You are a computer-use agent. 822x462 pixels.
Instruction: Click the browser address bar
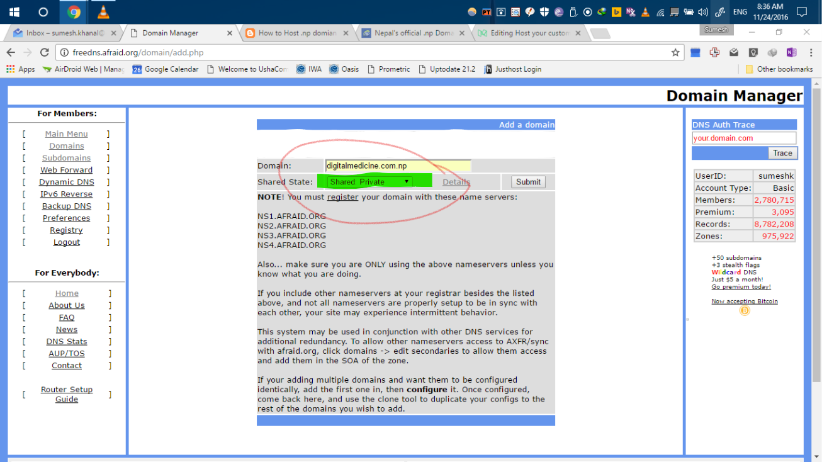[x=368, y=52]
